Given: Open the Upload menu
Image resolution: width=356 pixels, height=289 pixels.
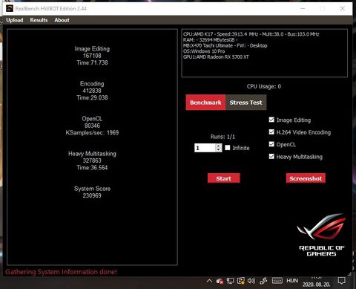Looking at the screenshot, I should point(15,20).
